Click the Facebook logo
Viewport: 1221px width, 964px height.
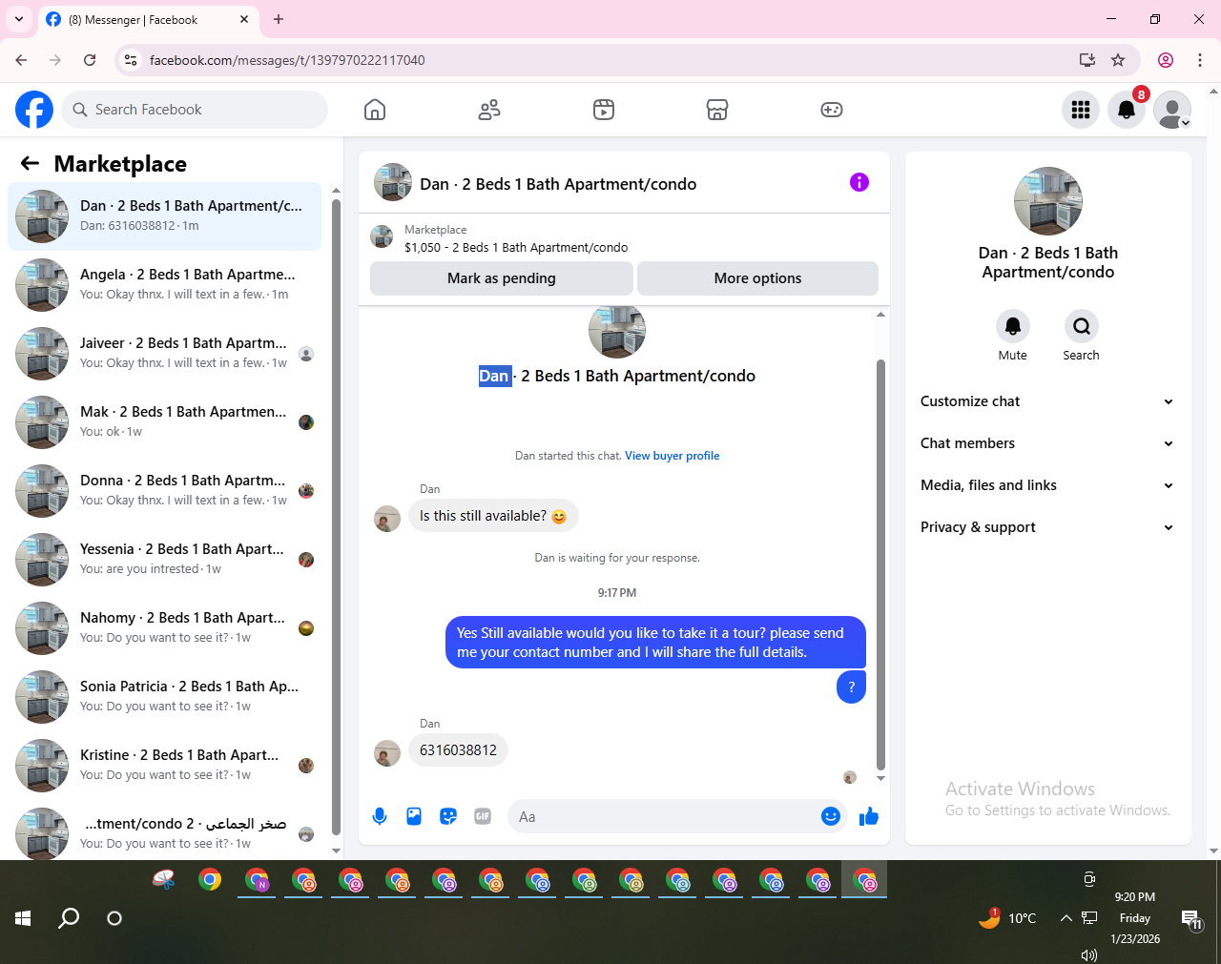(x=34, y=110)
